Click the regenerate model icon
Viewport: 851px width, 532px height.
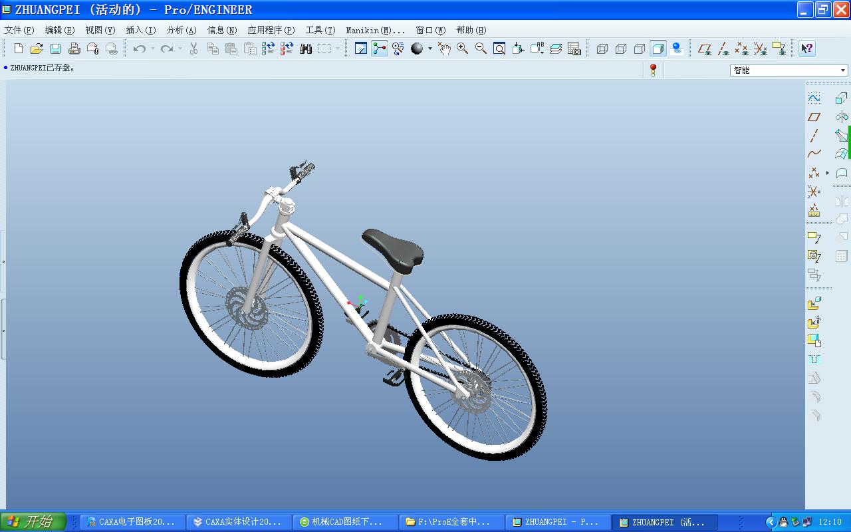268,49
